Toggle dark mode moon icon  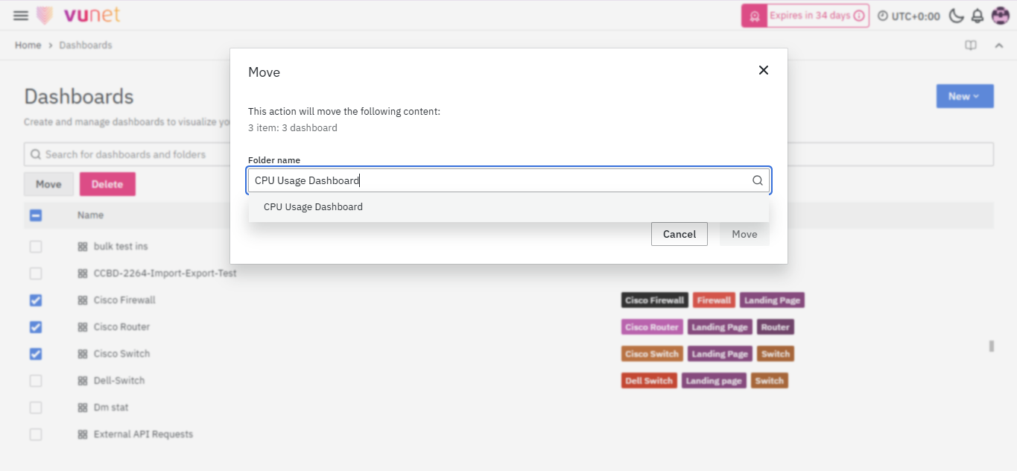pyautogui.click(x=956, y=16)
